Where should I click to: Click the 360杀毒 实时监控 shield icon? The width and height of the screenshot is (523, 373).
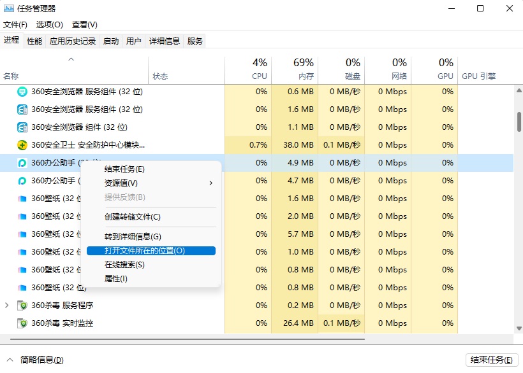pyautogui.click(x=22, y=323)
